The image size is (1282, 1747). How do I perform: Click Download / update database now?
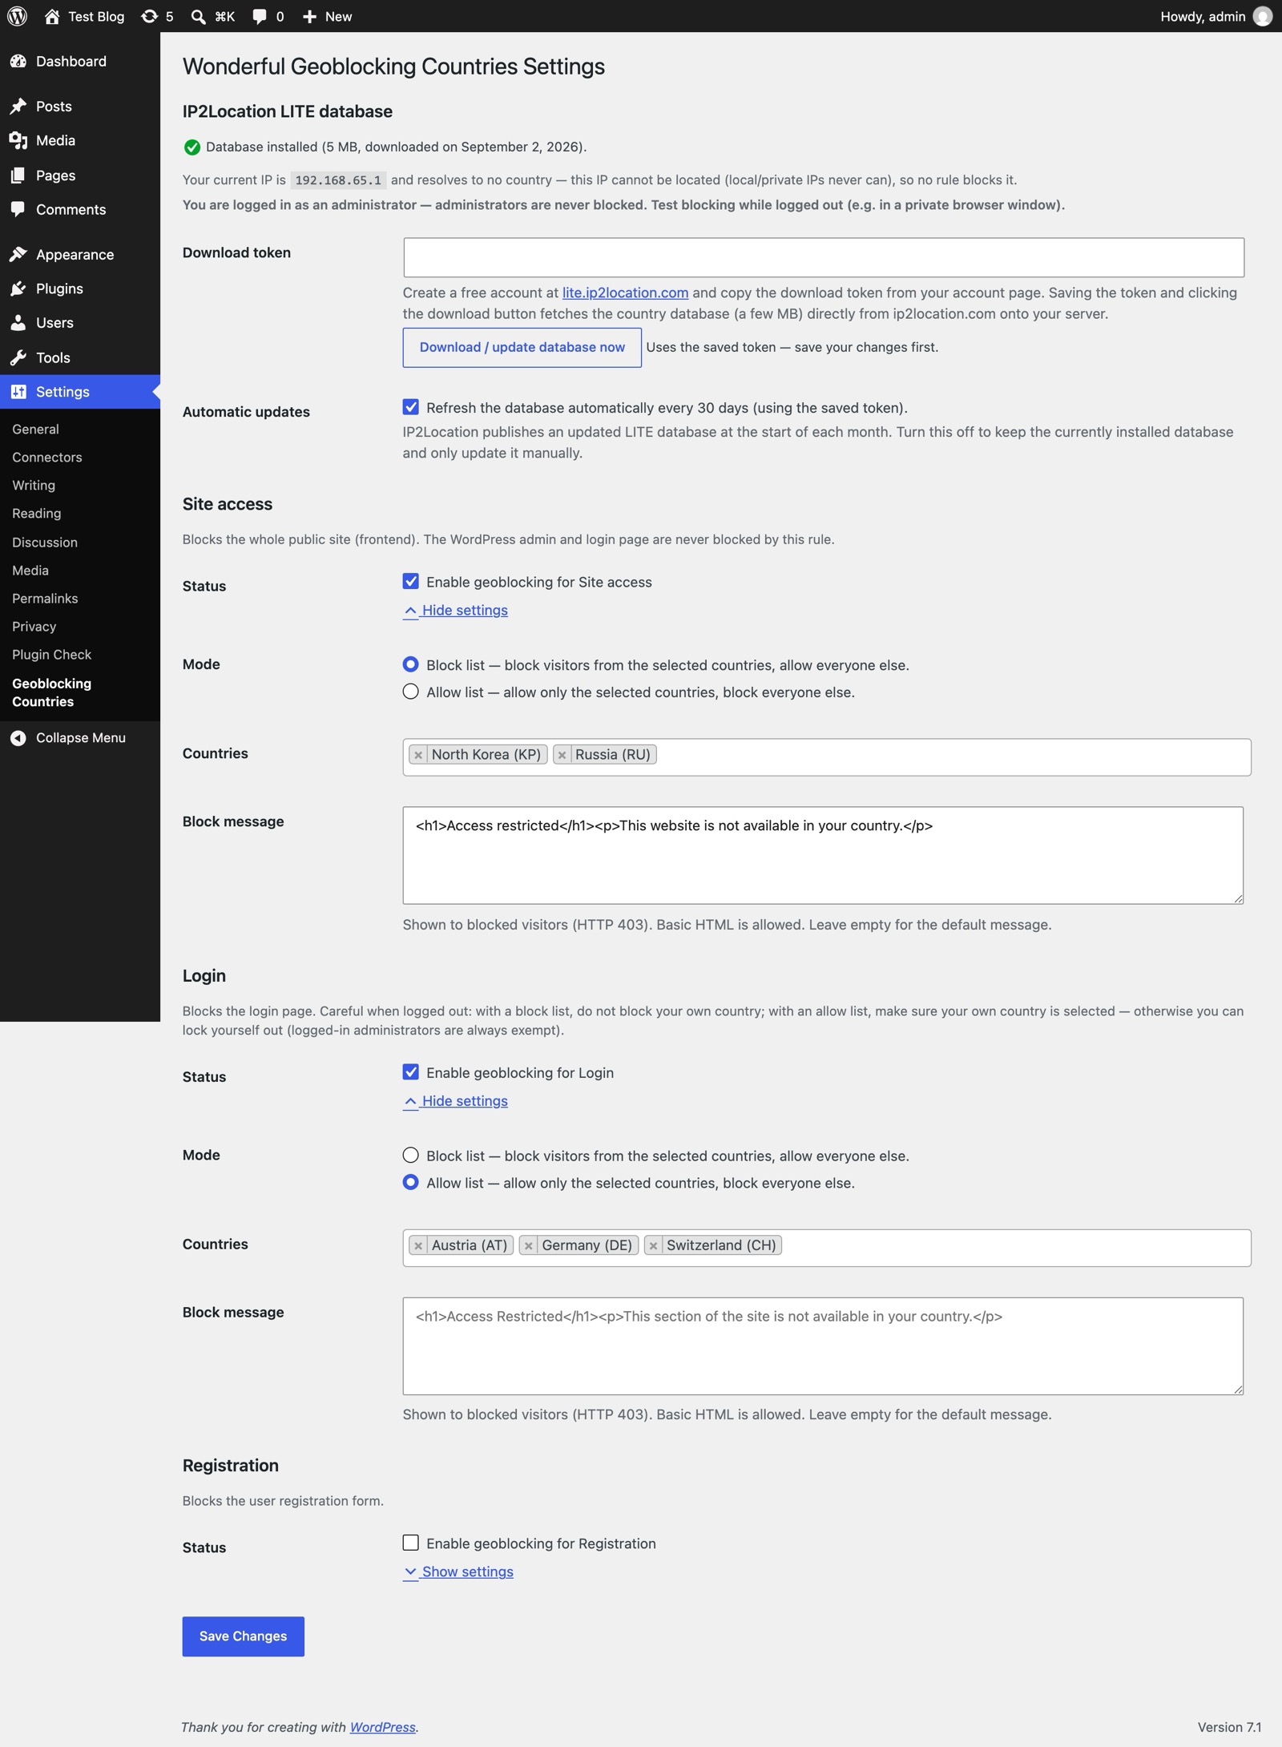522,347
